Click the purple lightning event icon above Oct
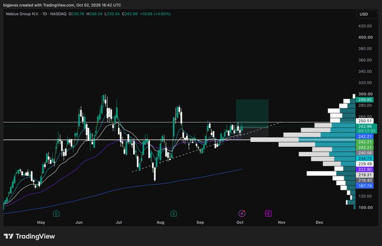The image size is (382, 246). [x=242, y=213]
